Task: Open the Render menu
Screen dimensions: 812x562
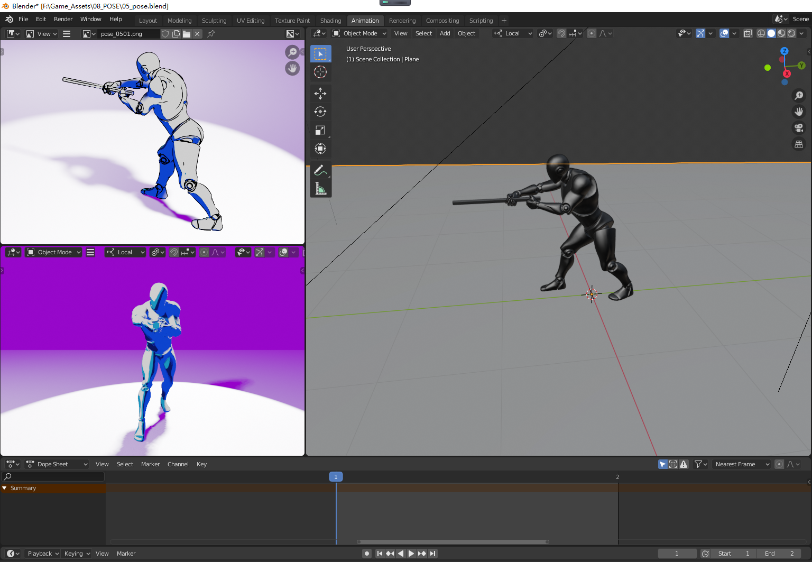Action: [x=63, y=19]
